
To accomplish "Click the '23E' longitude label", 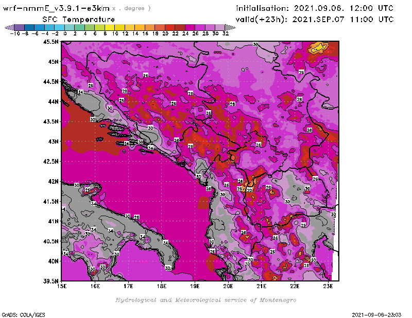I will [x=328, y=286].
